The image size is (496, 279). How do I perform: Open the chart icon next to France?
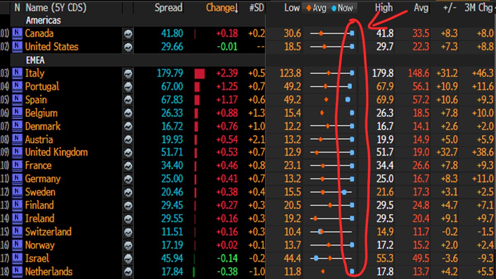tap(128, 166)
